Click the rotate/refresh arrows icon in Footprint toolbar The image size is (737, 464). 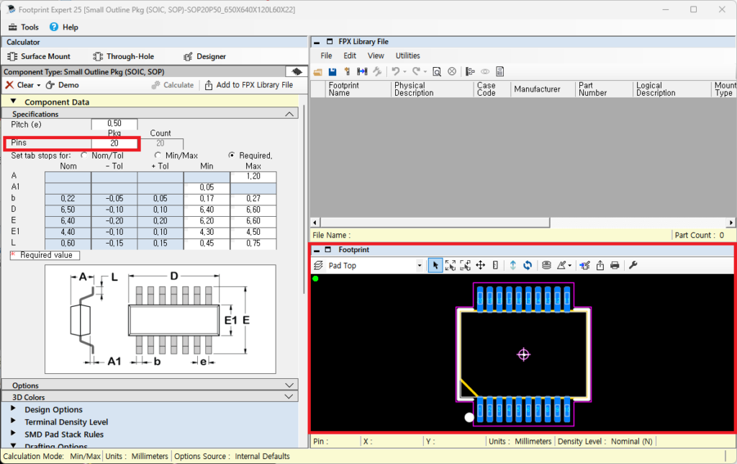[x=528, y=265]
